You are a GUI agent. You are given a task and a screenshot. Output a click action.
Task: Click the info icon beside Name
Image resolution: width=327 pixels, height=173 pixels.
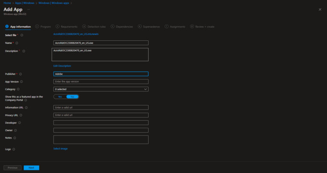tap(17, 43)
